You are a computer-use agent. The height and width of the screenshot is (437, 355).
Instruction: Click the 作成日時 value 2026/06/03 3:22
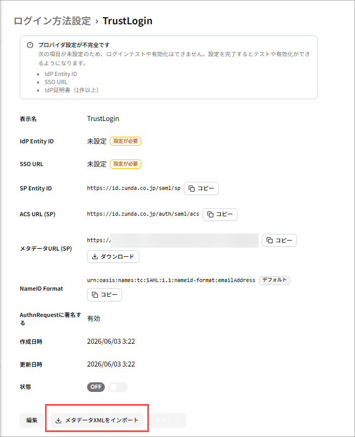pos(111,342)
